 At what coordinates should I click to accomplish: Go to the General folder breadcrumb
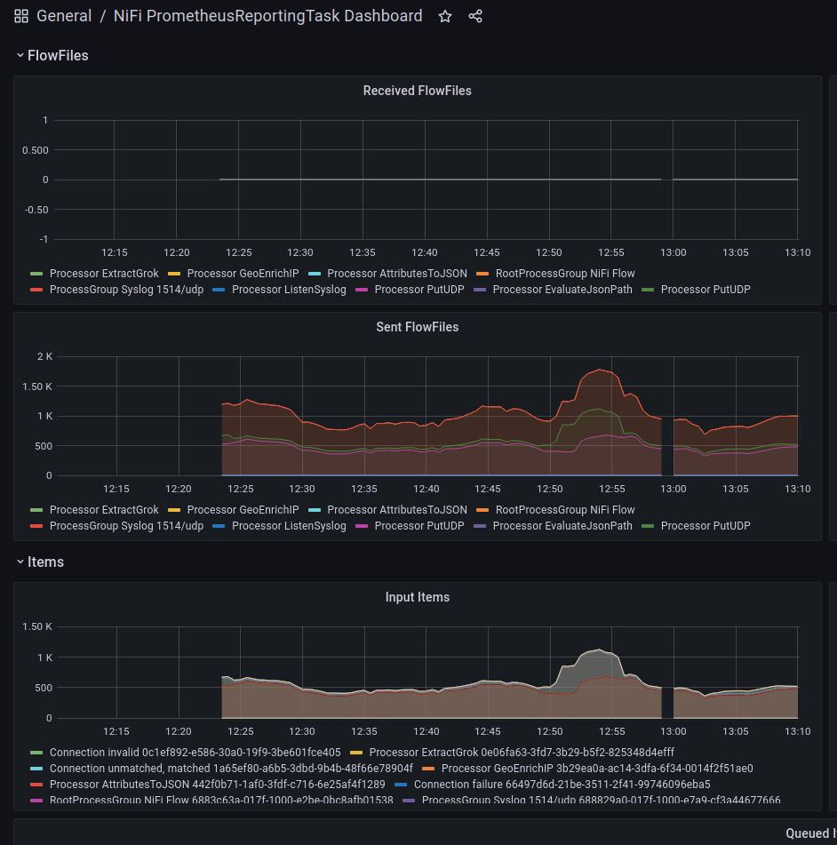(x=64, y=16)
